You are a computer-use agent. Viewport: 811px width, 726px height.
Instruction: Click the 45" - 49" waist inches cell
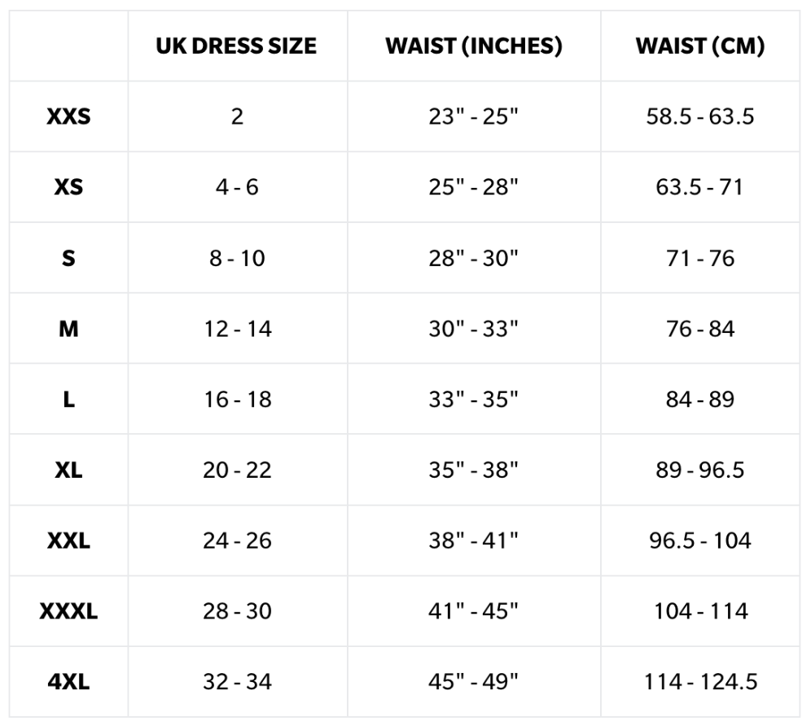[x=474, y=682]
